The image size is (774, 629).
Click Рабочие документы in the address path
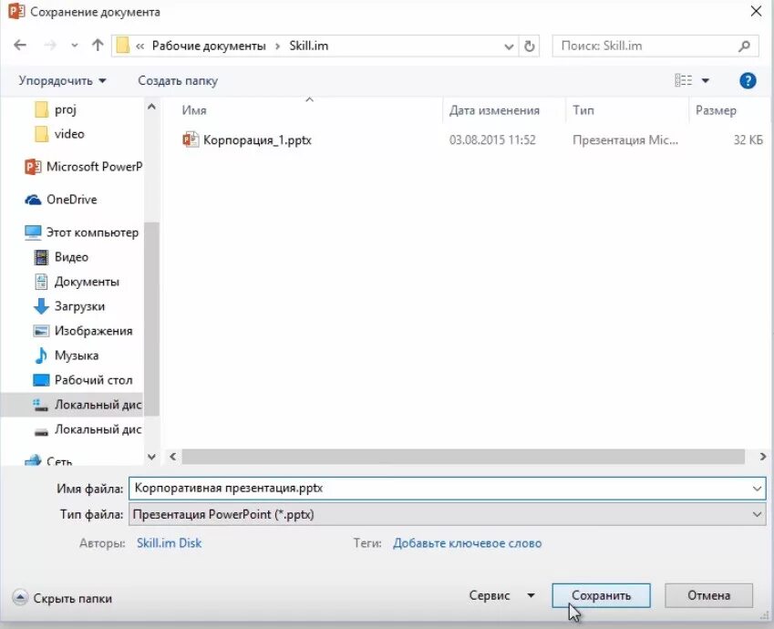208,46
